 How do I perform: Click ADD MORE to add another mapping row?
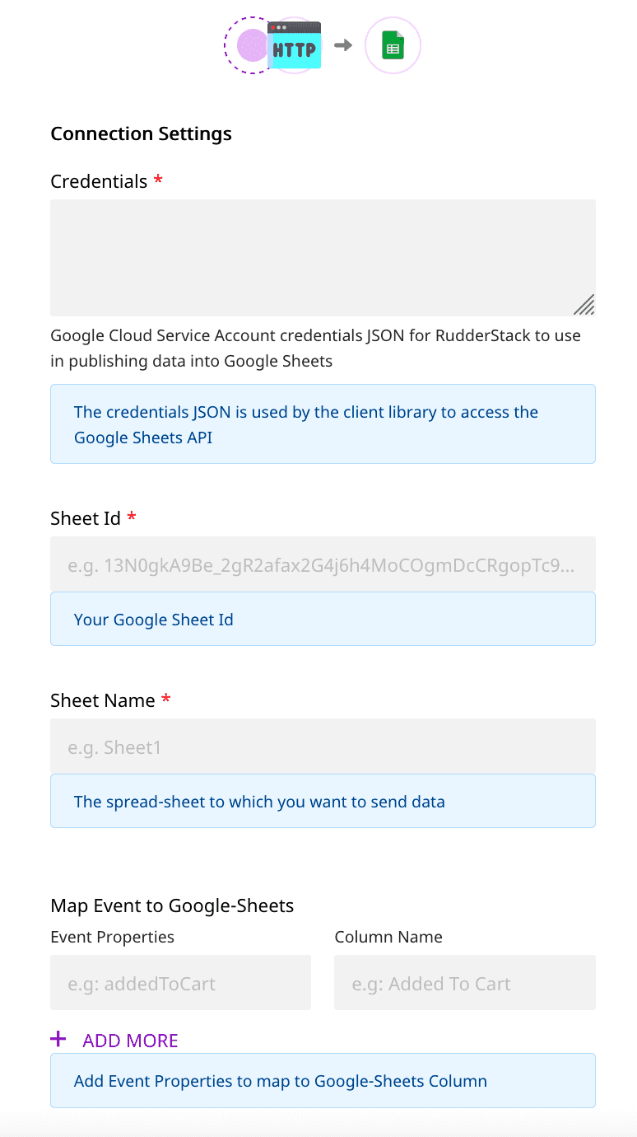[129, 1041]
